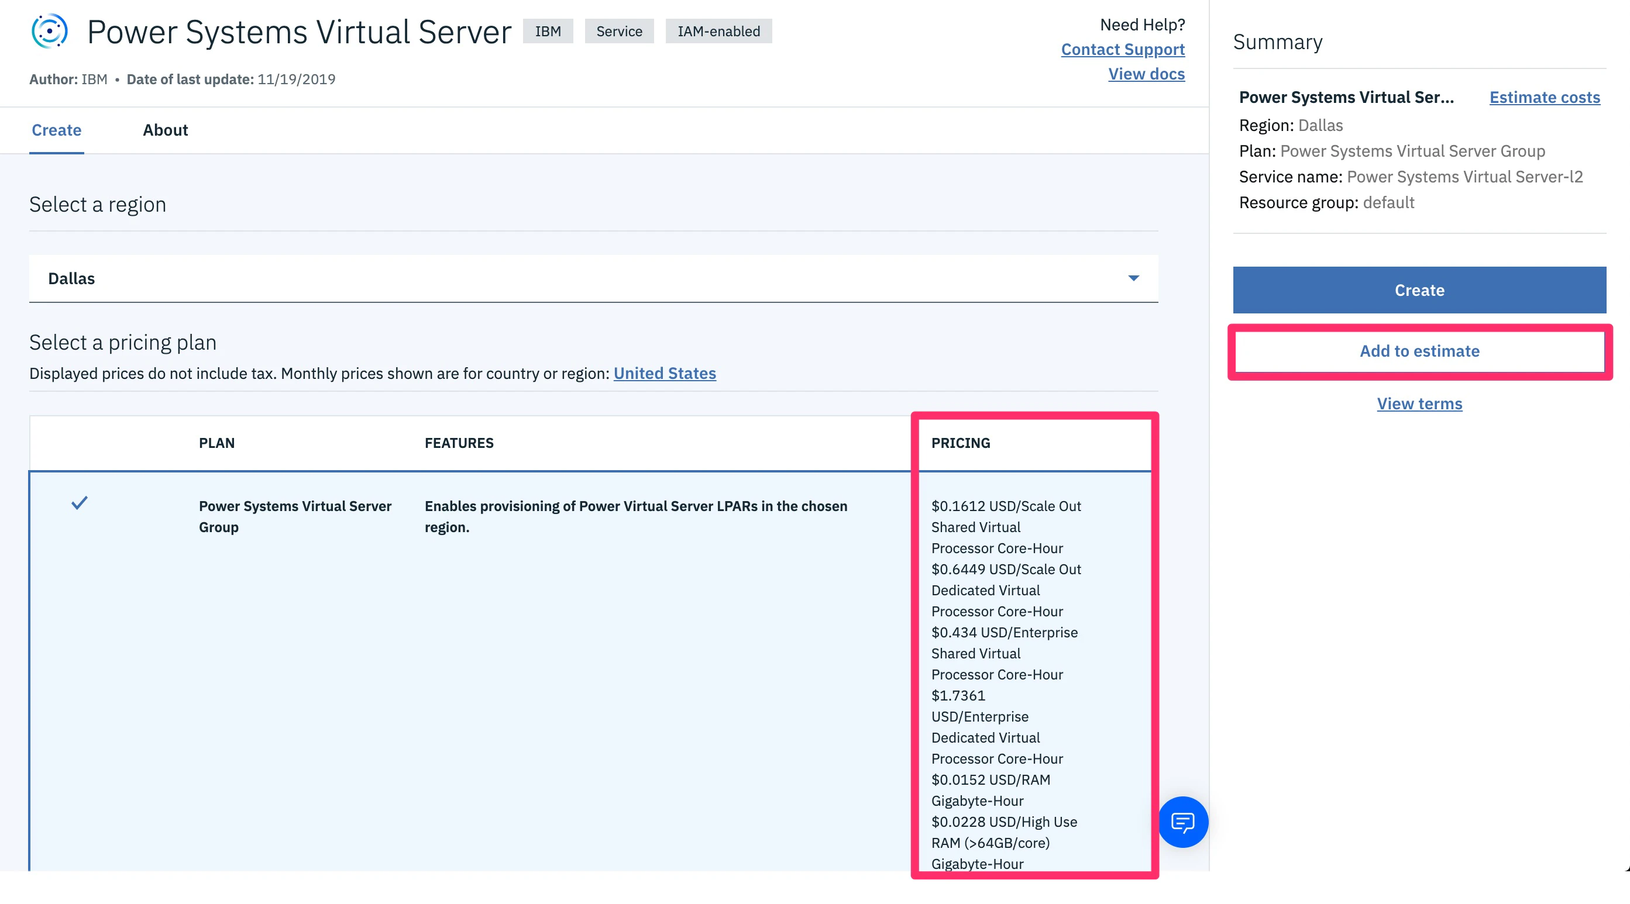The image size is (1630, 904).
Task: Click the 'Power Systems Virtual Ser...' summary title
Action: click(x=1346, y=97)
